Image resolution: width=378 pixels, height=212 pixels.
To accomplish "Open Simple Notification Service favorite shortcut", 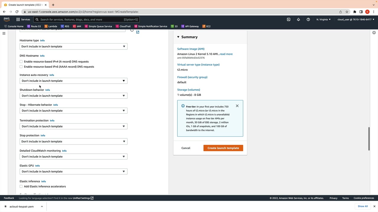I will (x=151, y=26).
